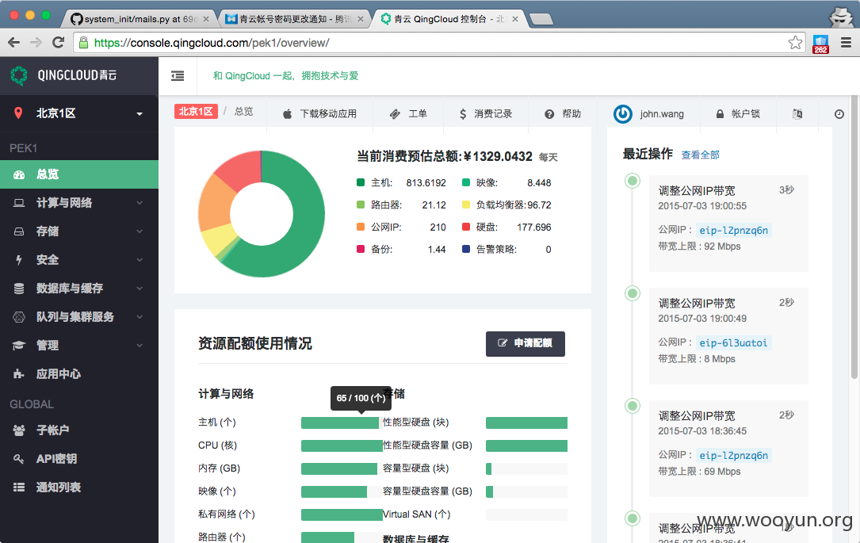The width and height of the screenshot is (860, 543).
Task: Click the red 北京1区 breadcrumb badge
Action: 196,111
